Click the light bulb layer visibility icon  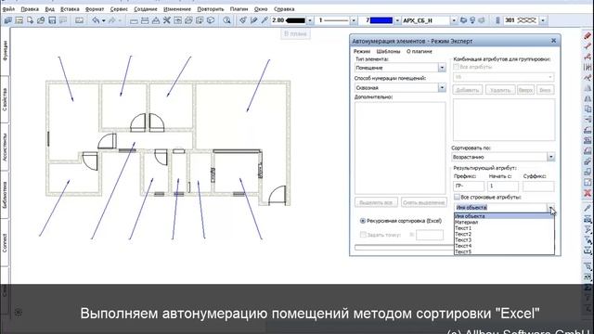472,20
